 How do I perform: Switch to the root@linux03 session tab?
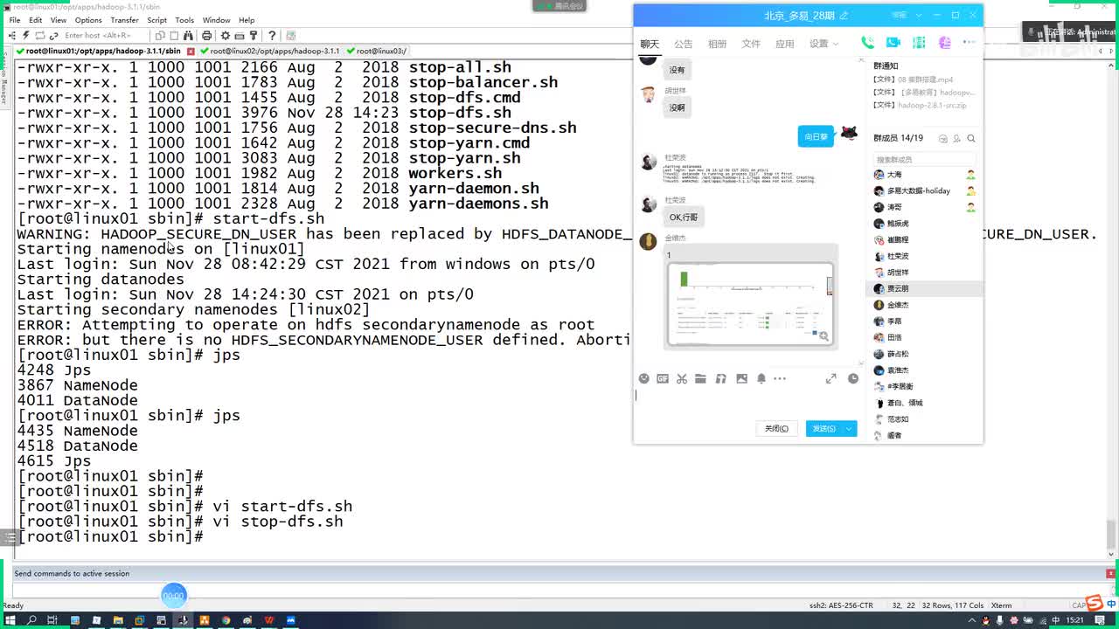(381, 52)
